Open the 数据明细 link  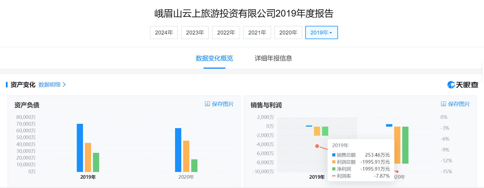click(x=49, y=85)
